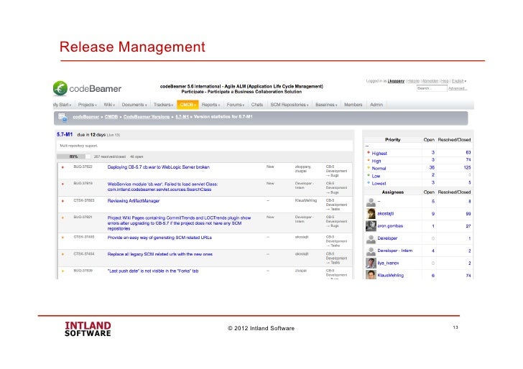523x369 pixels.
Task: Open the Chats tab
Action: (x=257, y=105)
